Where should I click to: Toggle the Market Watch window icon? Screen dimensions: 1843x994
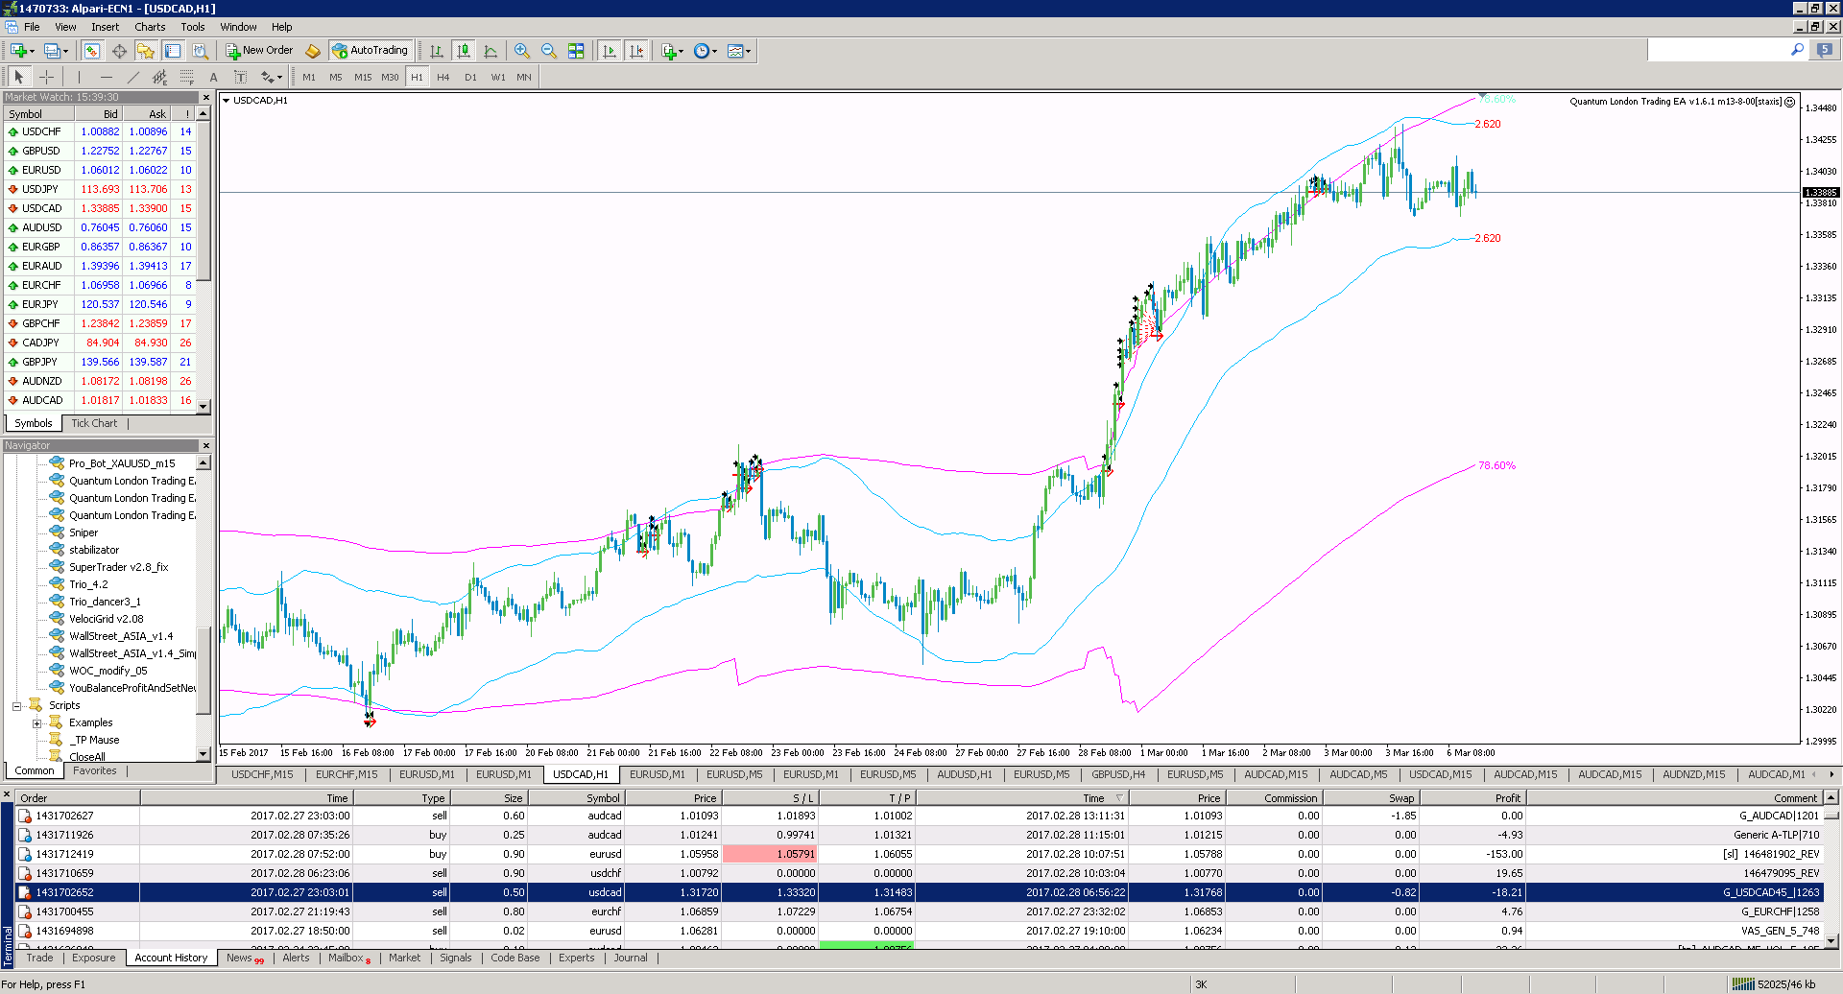[92, 51]
